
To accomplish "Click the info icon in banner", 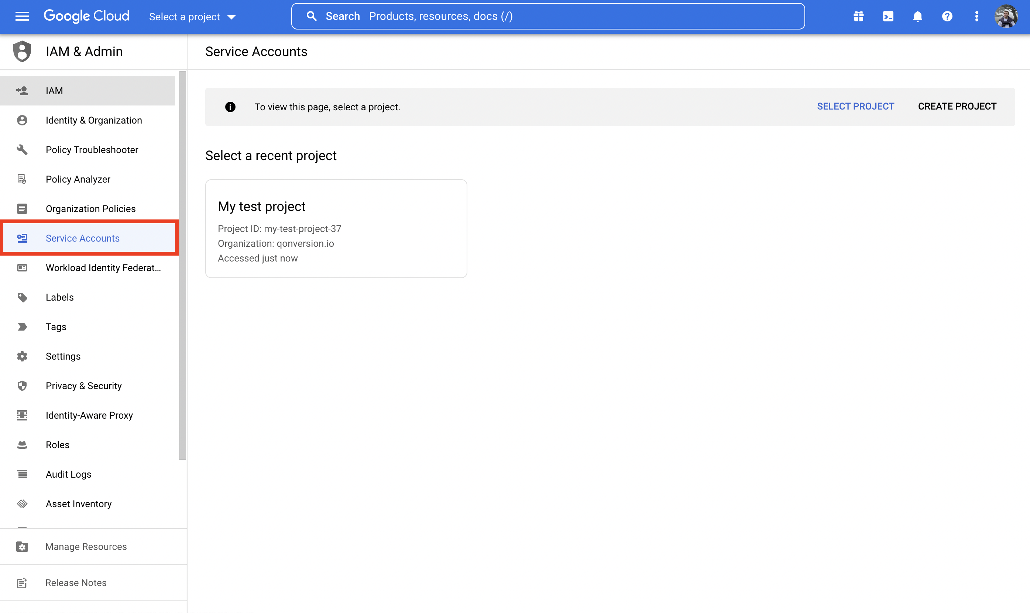I will 230,107.
